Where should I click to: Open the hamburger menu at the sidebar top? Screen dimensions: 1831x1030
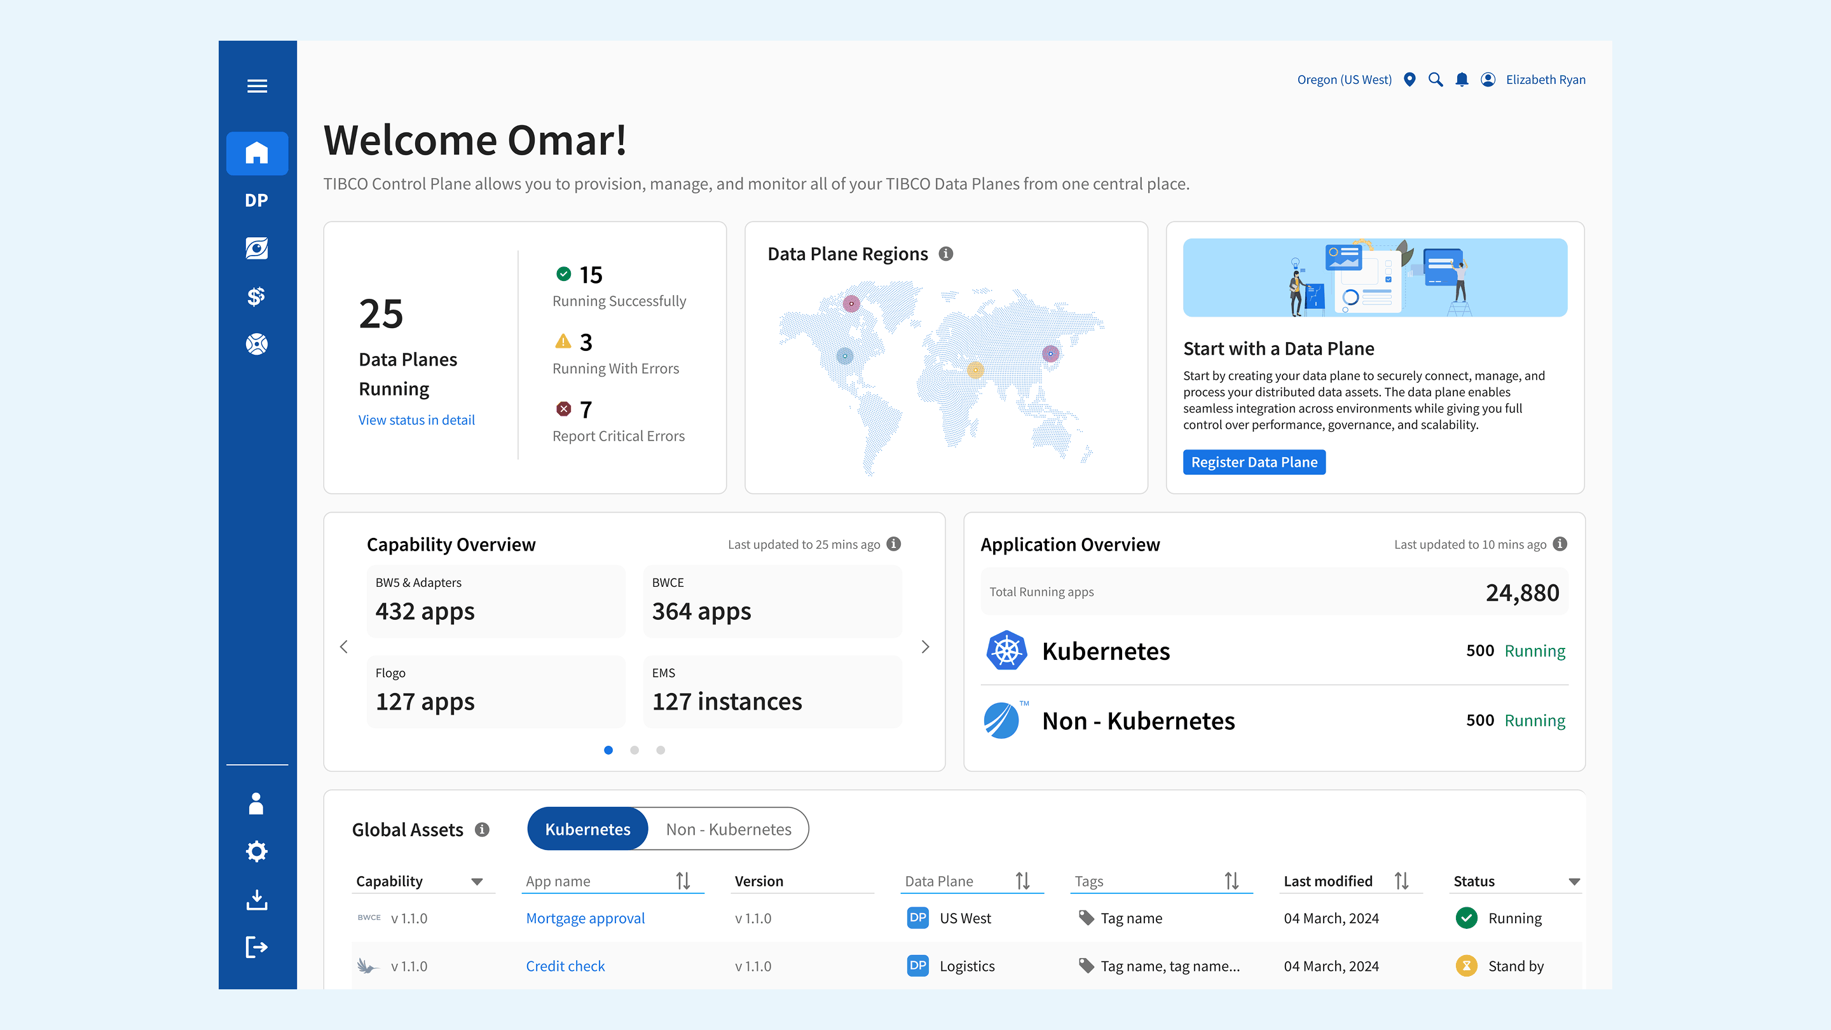257,86
